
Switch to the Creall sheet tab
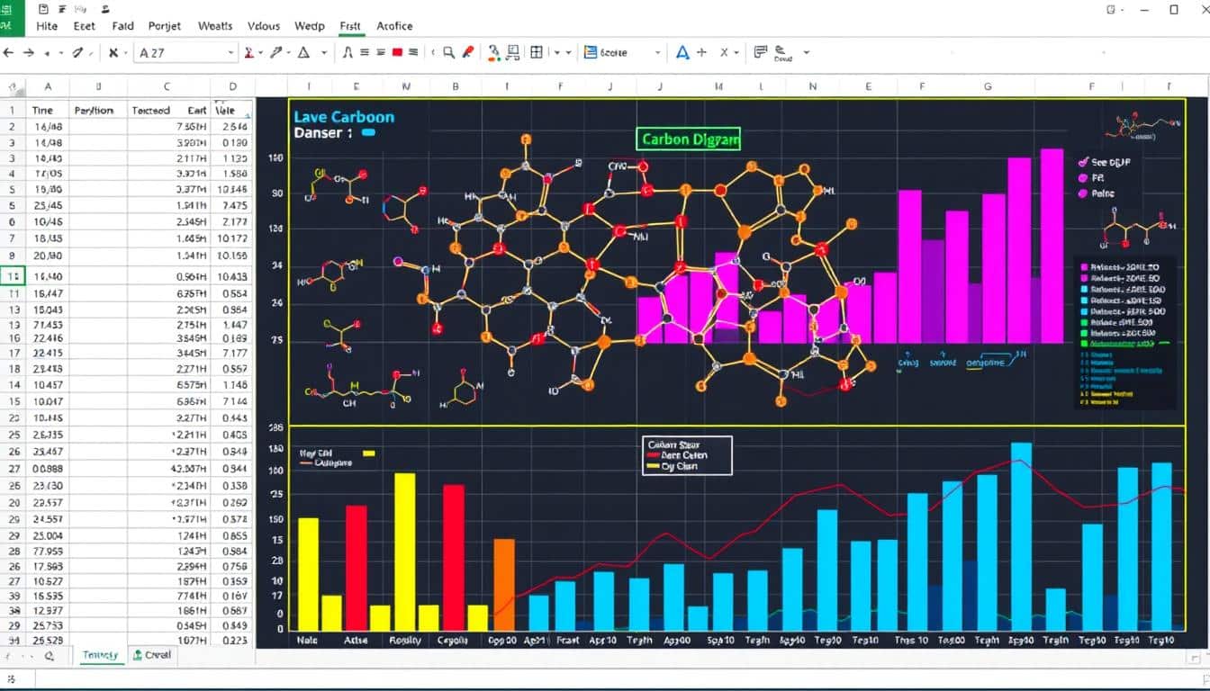[151, 655]
